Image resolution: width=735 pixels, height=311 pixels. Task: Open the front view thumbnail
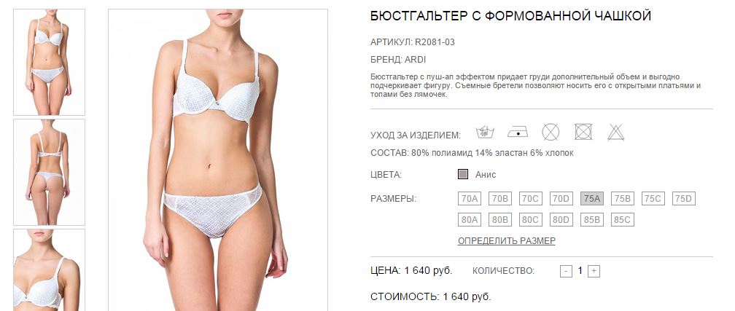(x=50, y=63)
